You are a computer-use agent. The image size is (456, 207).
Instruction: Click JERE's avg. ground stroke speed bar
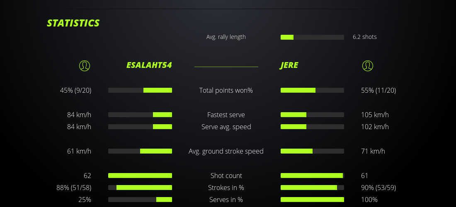(x=312, y=151)
